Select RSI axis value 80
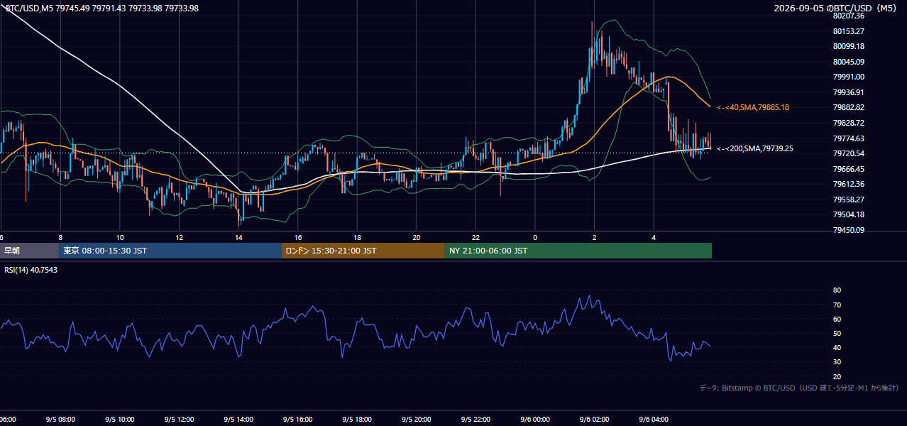Screen dimensions: 907x426 [837, 290]
